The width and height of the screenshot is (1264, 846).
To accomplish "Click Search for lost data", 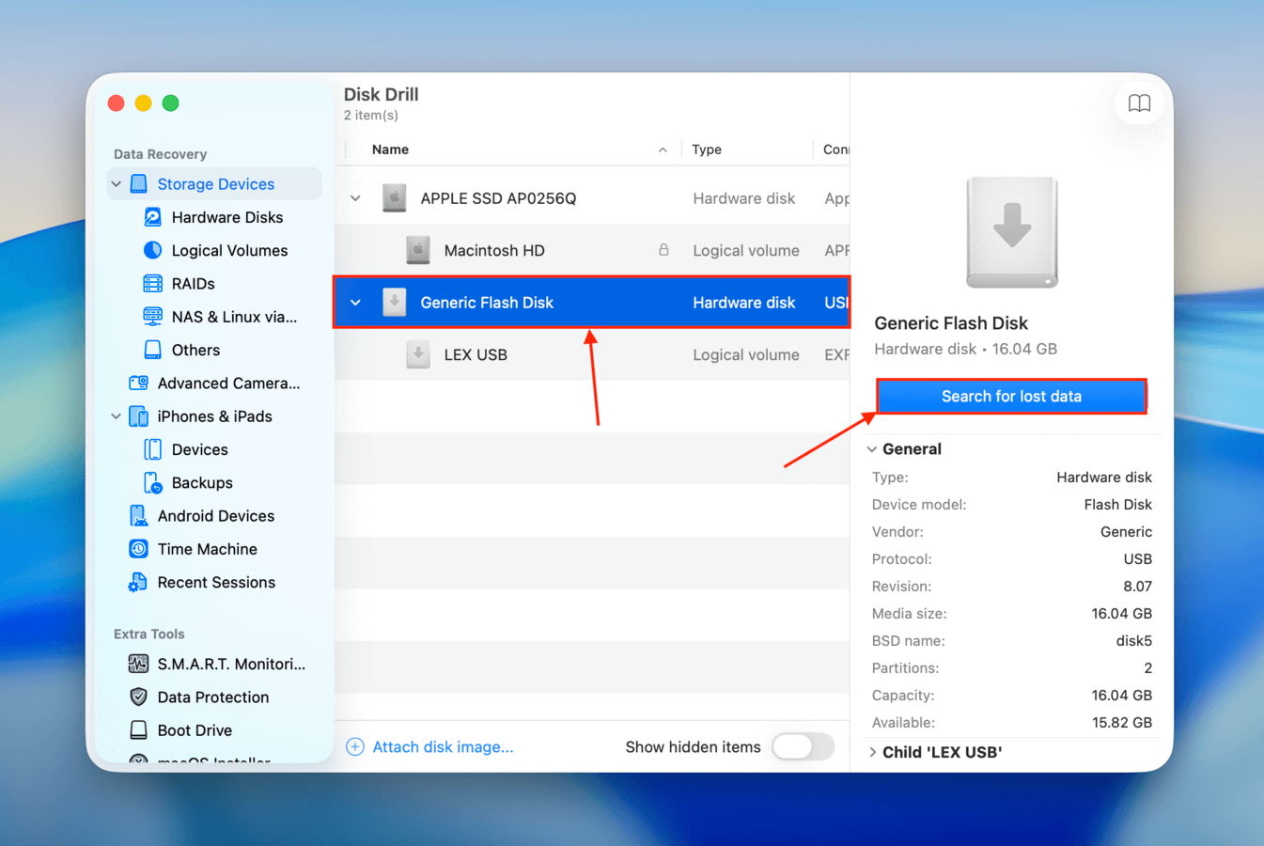I will coord(1011,396).
